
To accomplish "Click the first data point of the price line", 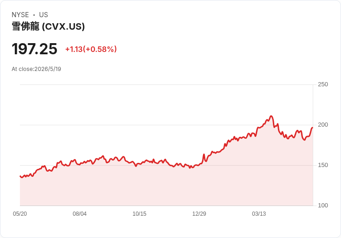I will (x=20, y=176).
